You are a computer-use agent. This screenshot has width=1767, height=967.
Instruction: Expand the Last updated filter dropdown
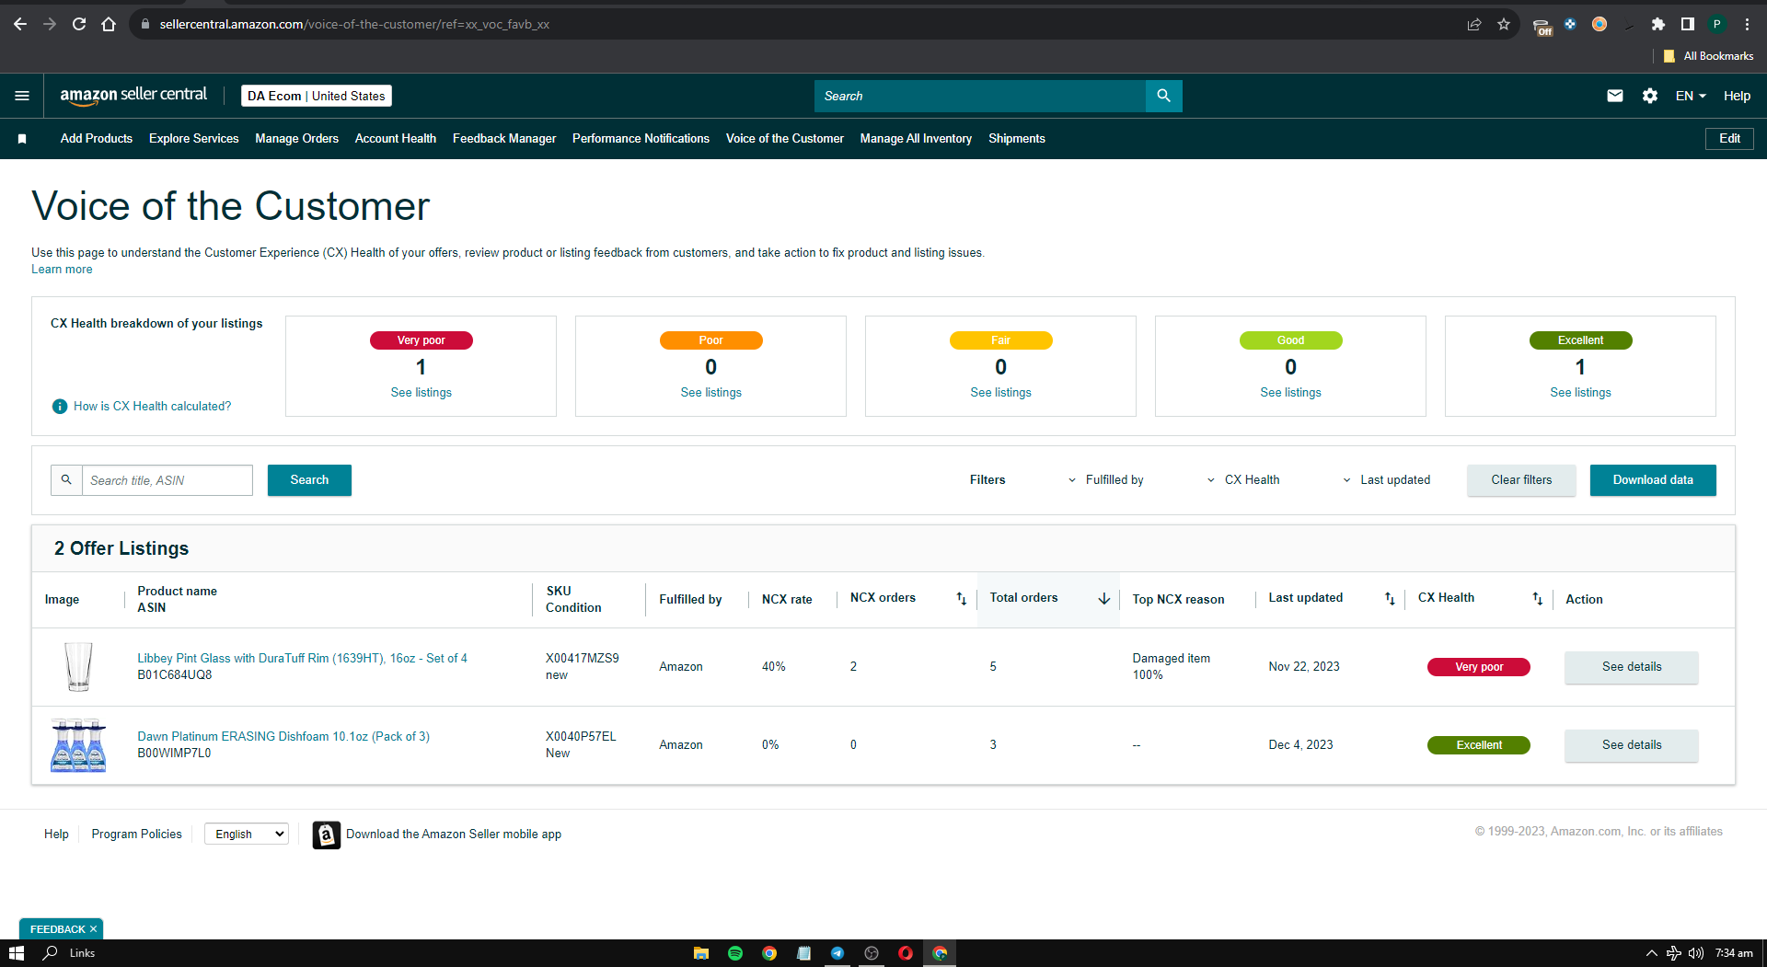[1386, 480]
